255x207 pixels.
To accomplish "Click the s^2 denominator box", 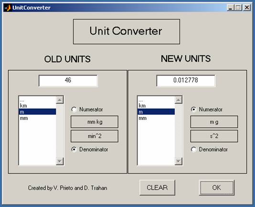I will (214, 136).
